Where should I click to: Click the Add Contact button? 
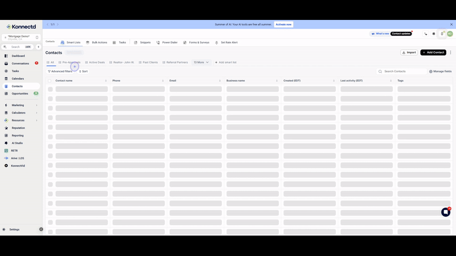(433, 52)
